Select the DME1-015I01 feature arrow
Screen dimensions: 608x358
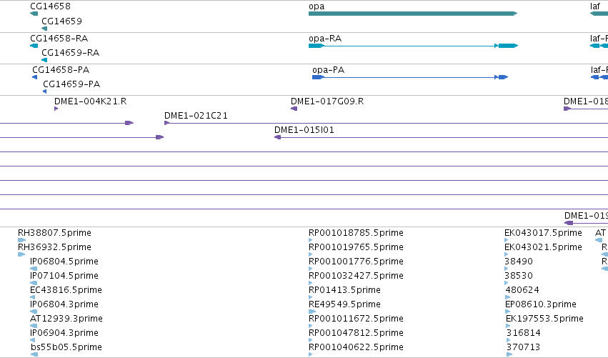(x=277, y=137)
